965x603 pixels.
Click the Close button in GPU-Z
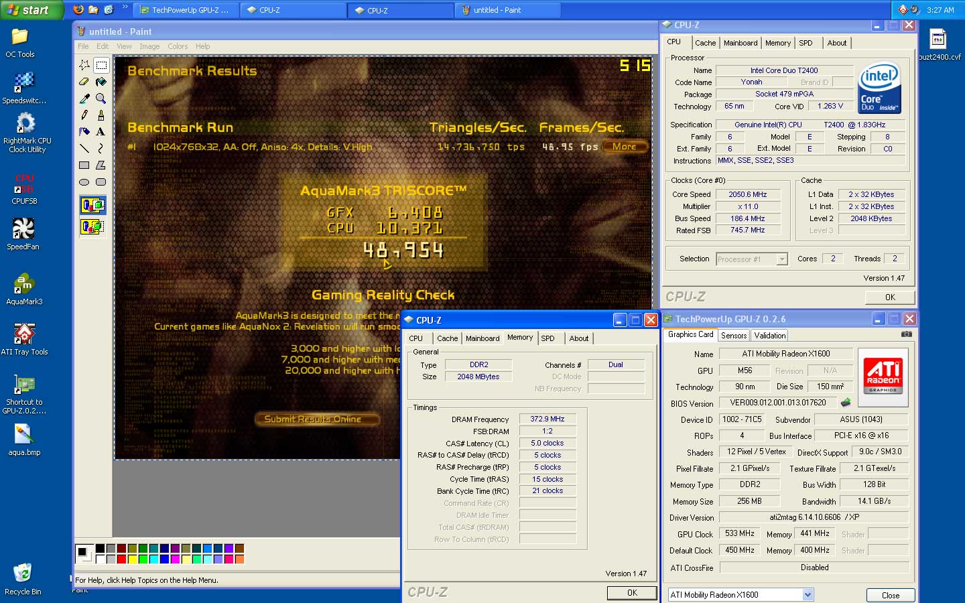(891, 595)
